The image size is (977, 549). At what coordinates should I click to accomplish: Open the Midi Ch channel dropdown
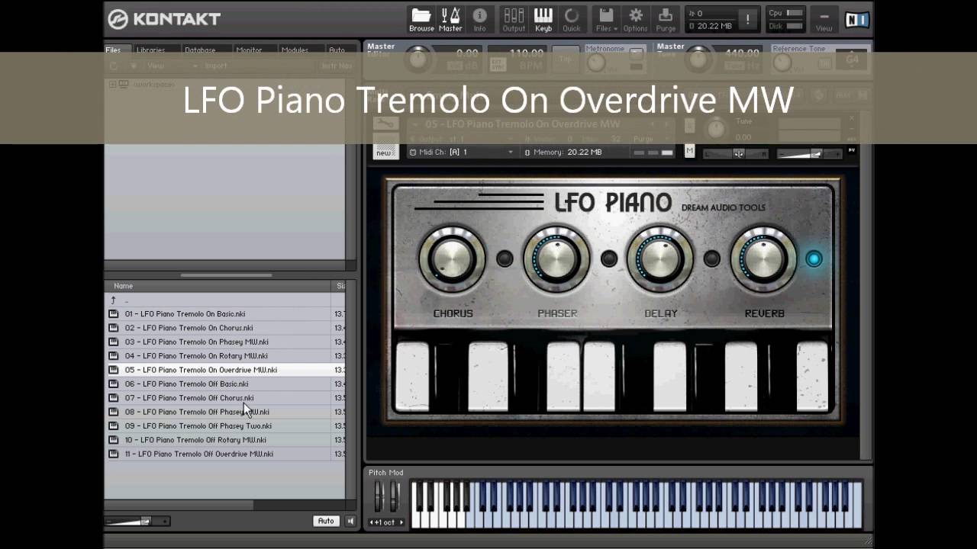point(462,152)
